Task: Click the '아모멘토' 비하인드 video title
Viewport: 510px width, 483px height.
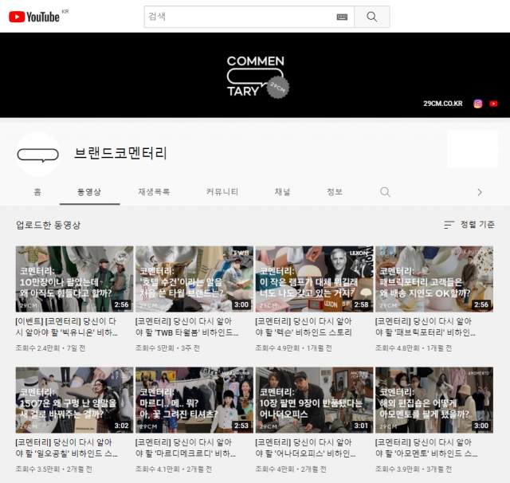Action: pyautogui.click(x=426, y=448)
